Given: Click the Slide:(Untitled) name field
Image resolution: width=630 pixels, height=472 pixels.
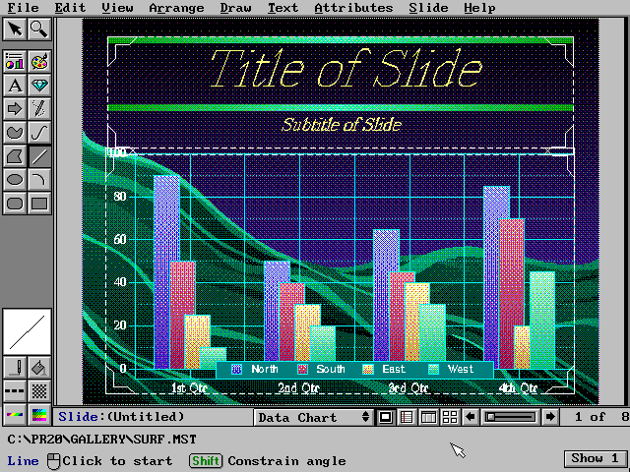Looking at the screenshot, I should coord(121,417).
